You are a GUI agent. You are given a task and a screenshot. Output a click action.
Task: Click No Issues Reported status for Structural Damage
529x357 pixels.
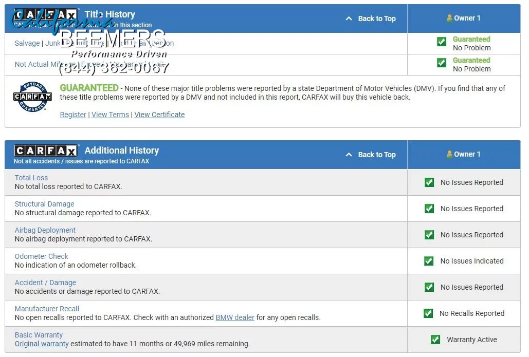tap(472, 209)
